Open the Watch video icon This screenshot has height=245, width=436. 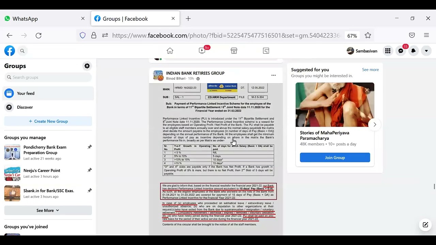pyautogui.click(x=202, y=51)
